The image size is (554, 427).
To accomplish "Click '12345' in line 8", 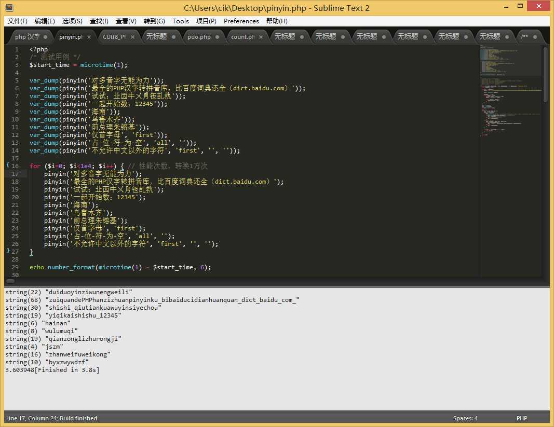I will (144, 104).
